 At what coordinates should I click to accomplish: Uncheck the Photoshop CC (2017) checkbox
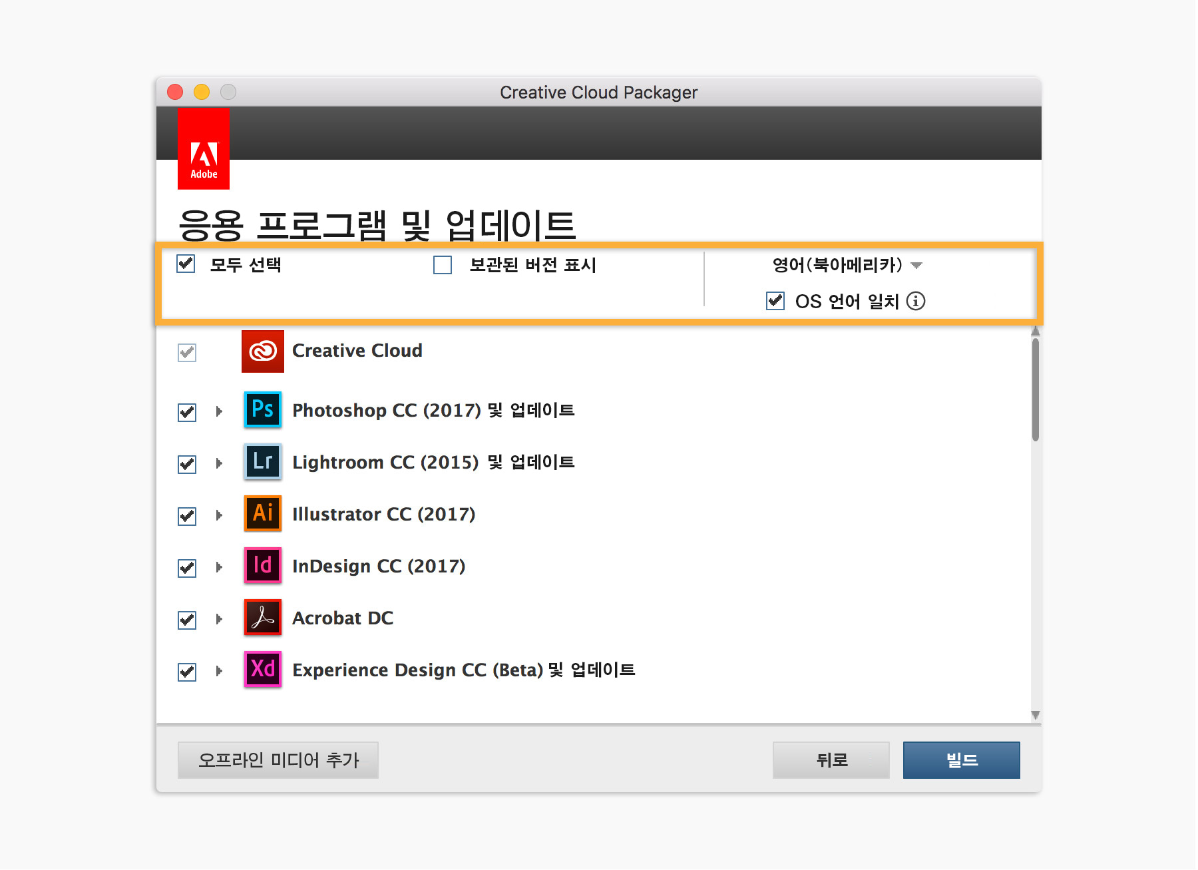click(187, 412)
